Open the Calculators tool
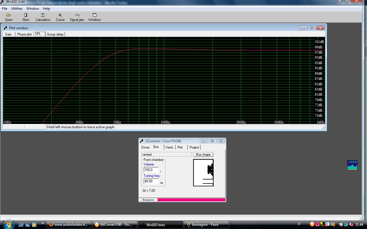The image size is (367, 229). 43,17
